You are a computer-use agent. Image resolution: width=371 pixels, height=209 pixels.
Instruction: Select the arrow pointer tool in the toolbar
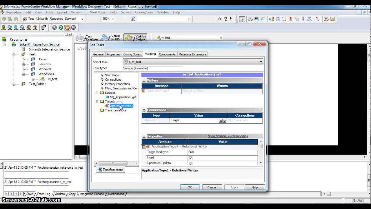click(x=242, y=19)
